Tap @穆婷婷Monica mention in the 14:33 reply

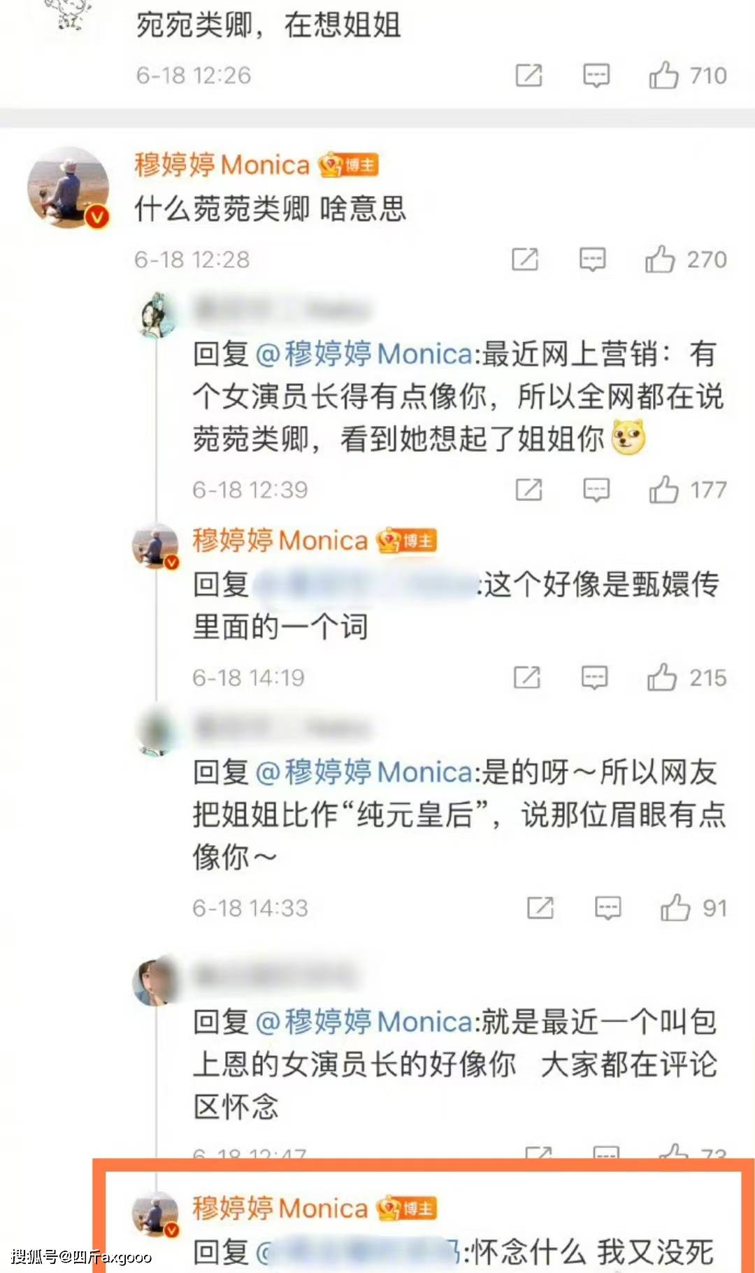364,772
